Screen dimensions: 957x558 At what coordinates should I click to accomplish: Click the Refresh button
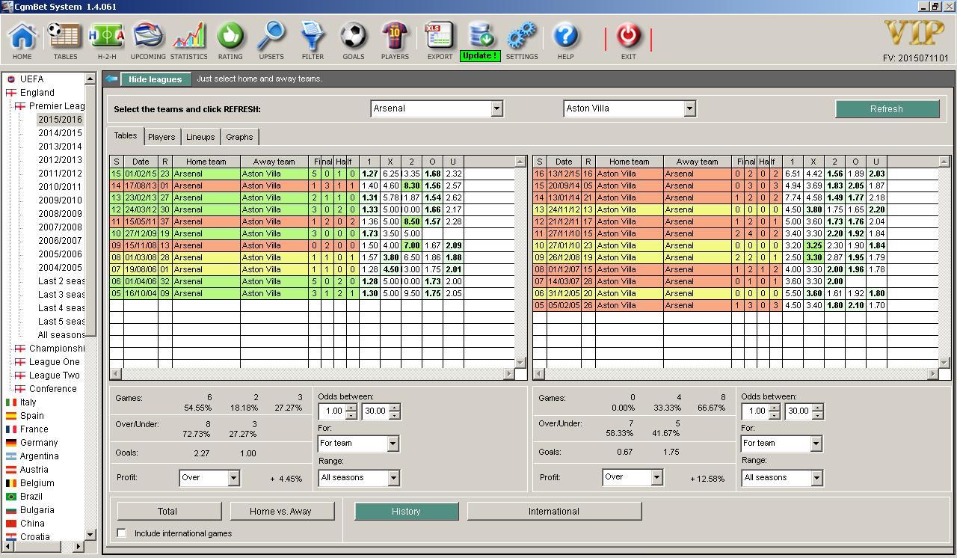tap(887, 108)
